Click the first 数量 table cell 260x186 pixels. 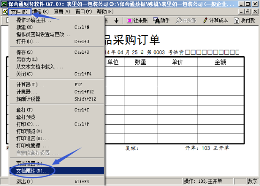(141, 72)
